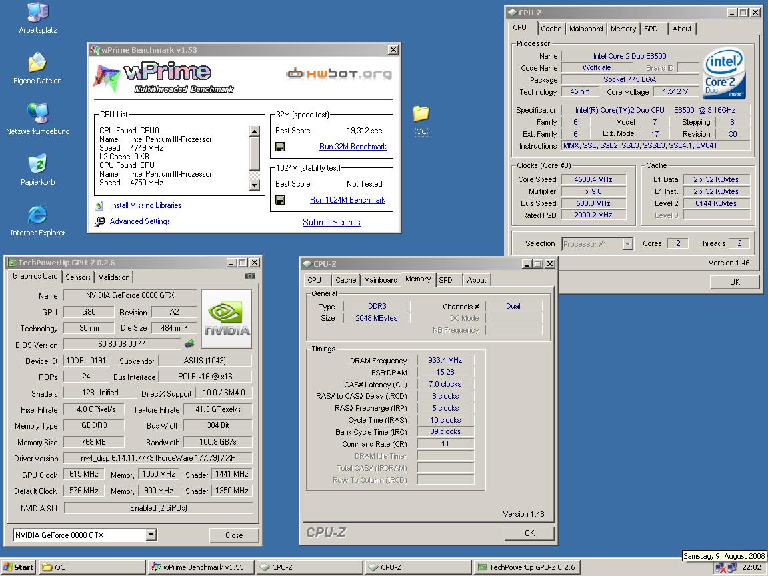Click Submit Scores link
The width and height of the screenshot is (768, 576).
[x=331, y=223]
